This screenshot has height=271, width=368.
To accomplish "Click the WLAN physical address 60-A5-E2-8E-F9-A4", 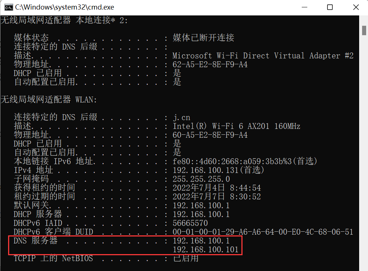I will click(210, 135).
